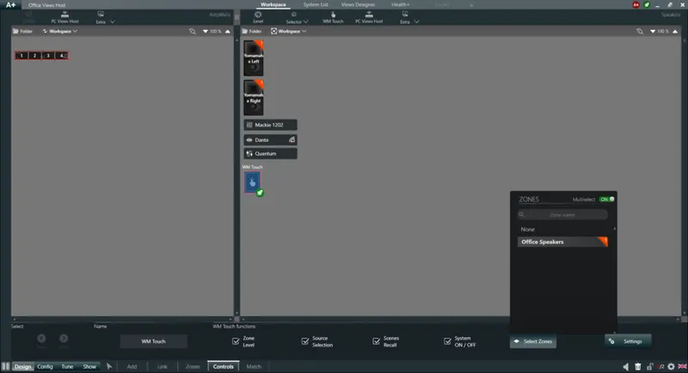Viewport: 688px width, 373px height.
Task: Toggle the Scenes Recall checkbox
Action: tap(377, 341)
